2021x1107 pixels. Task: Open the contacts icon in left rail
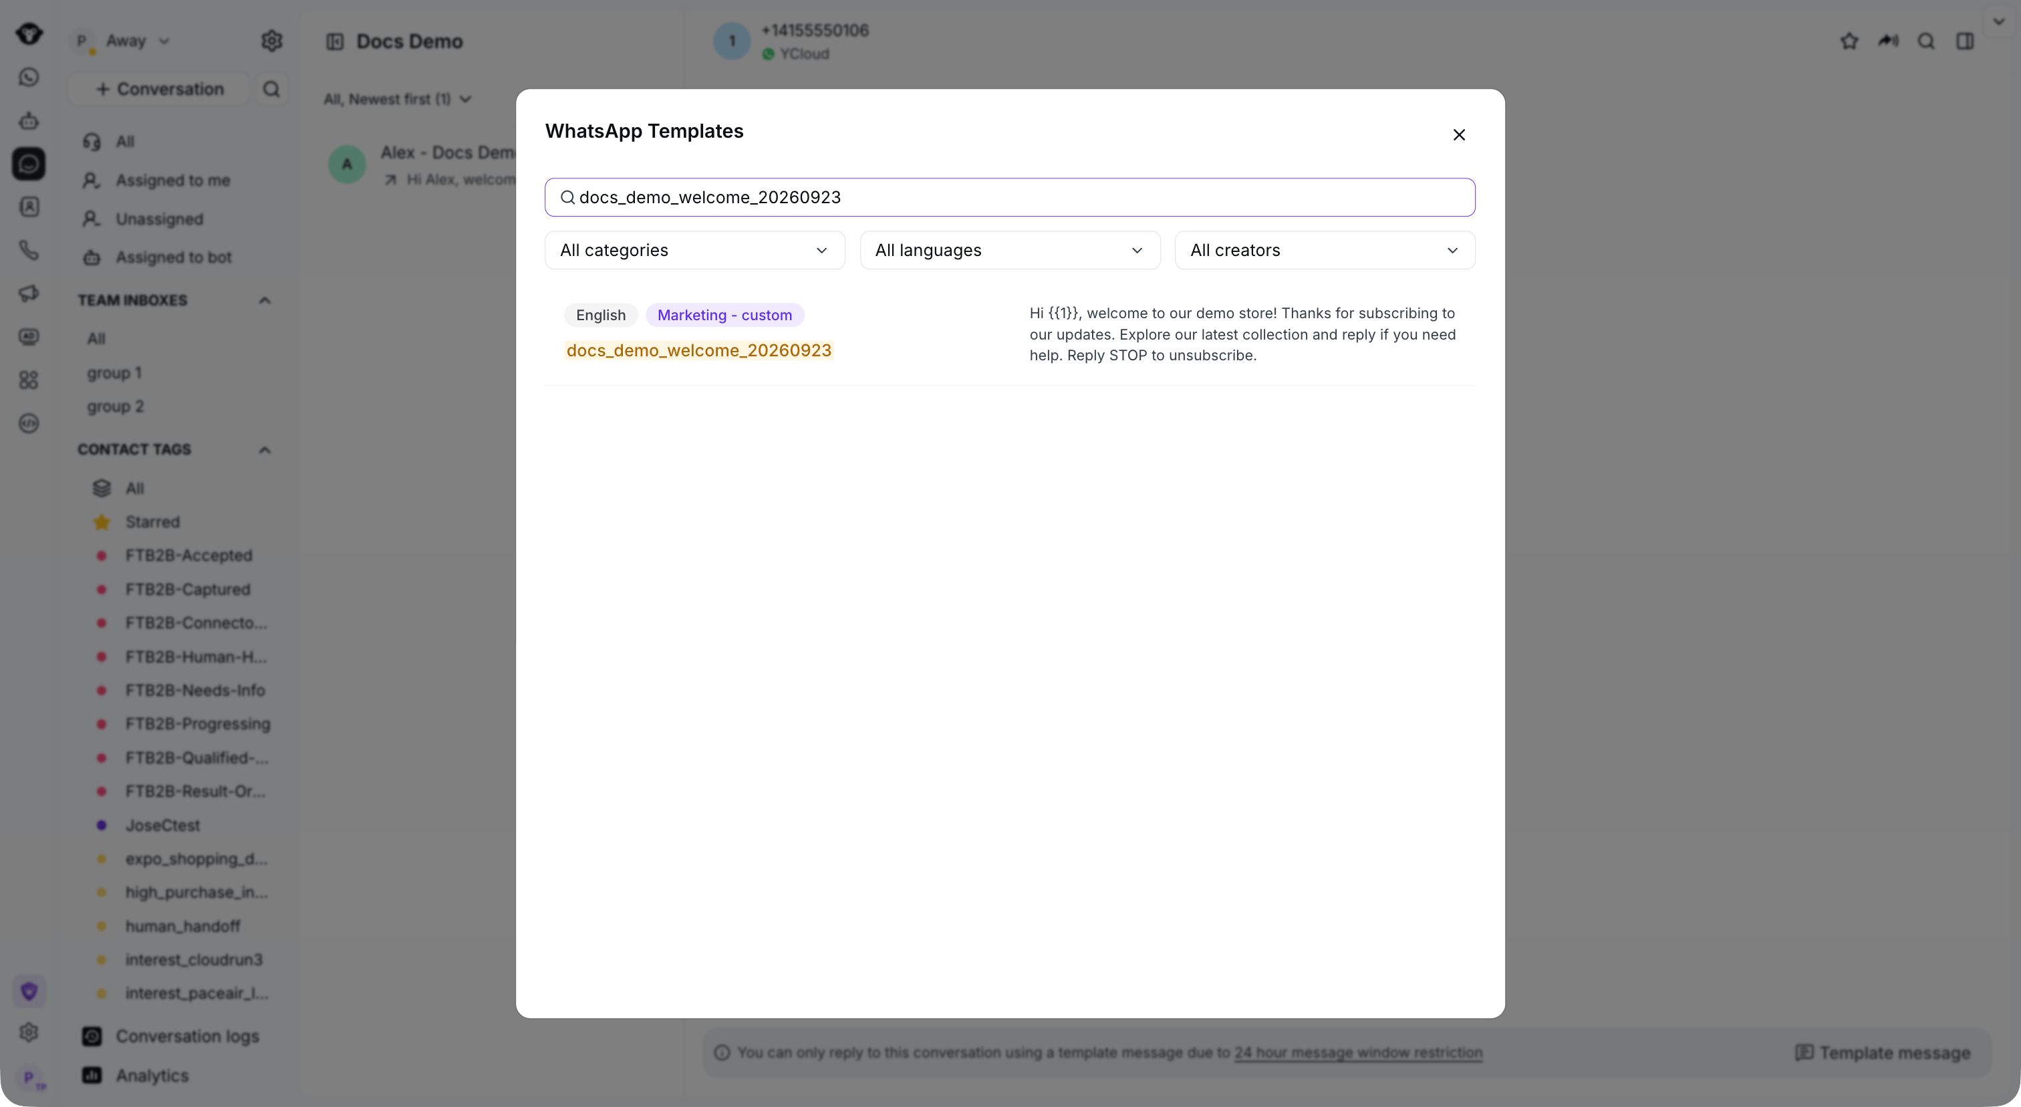(29, 207)
